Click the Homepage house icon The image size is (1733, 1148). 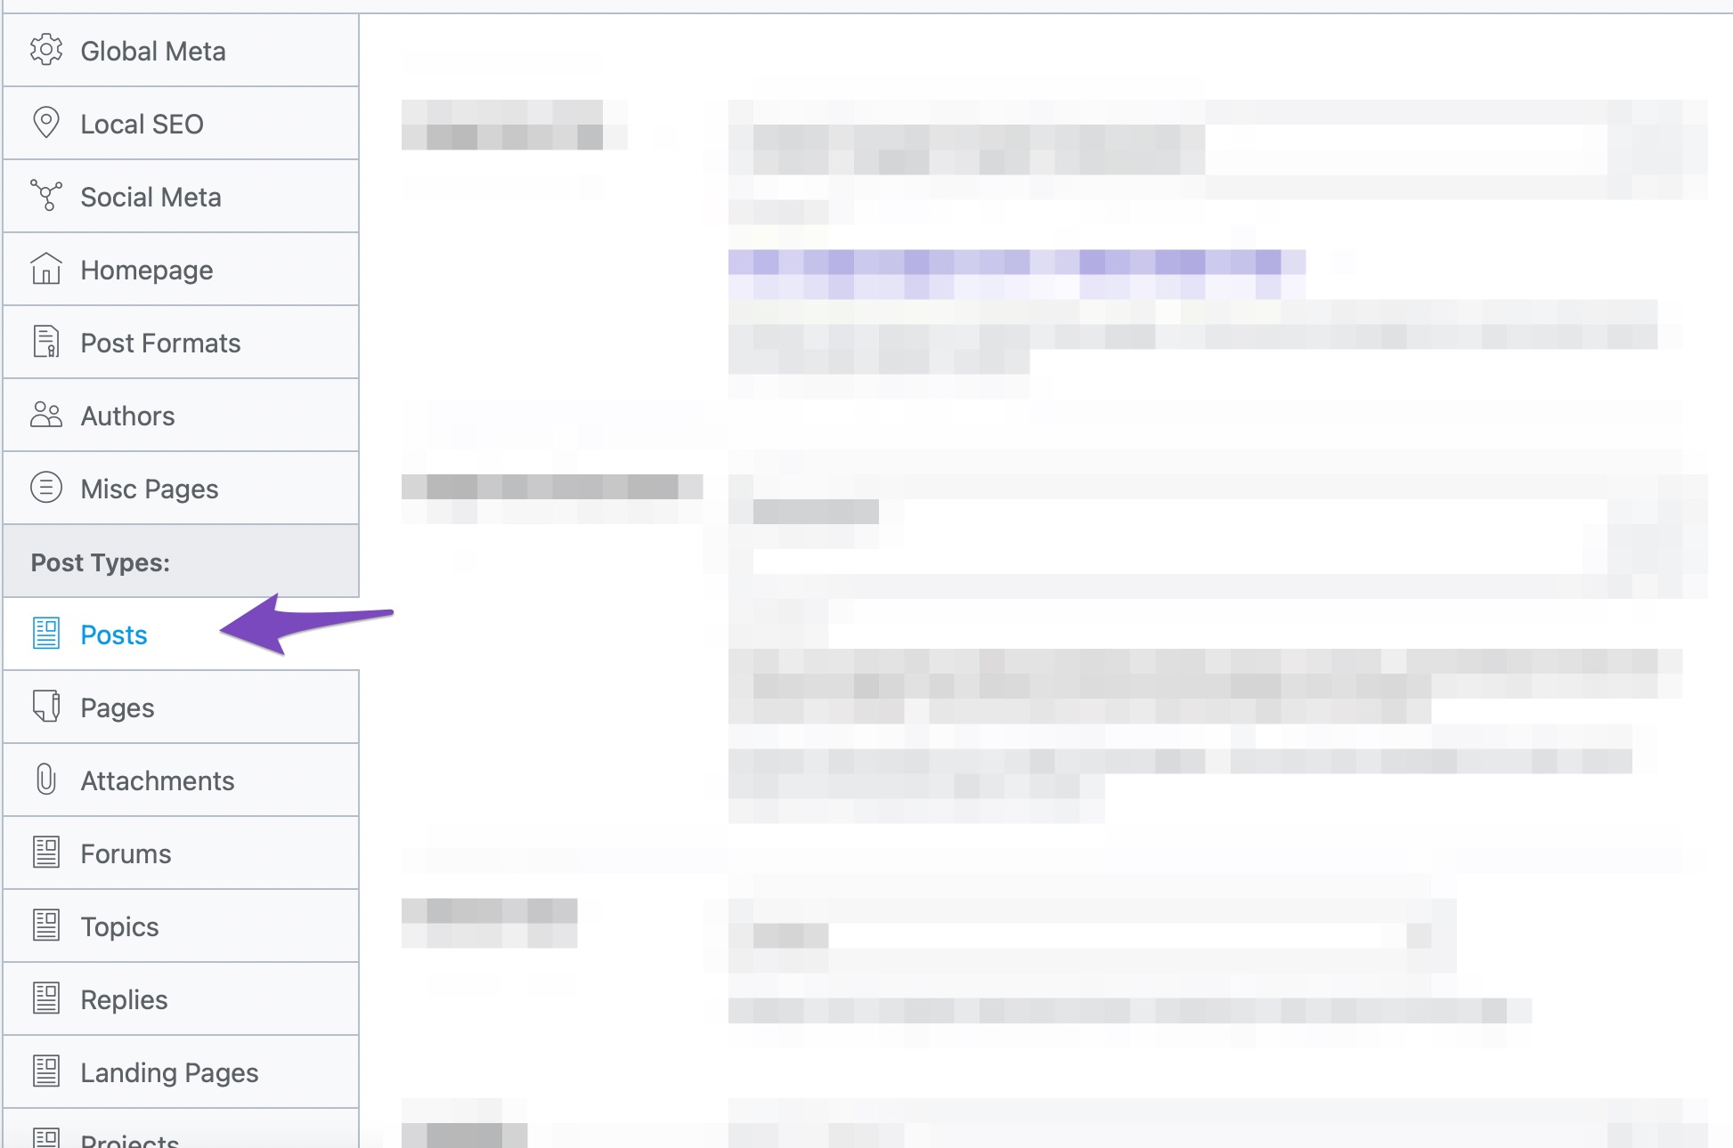pyautogui.click(x=45, y=269)
